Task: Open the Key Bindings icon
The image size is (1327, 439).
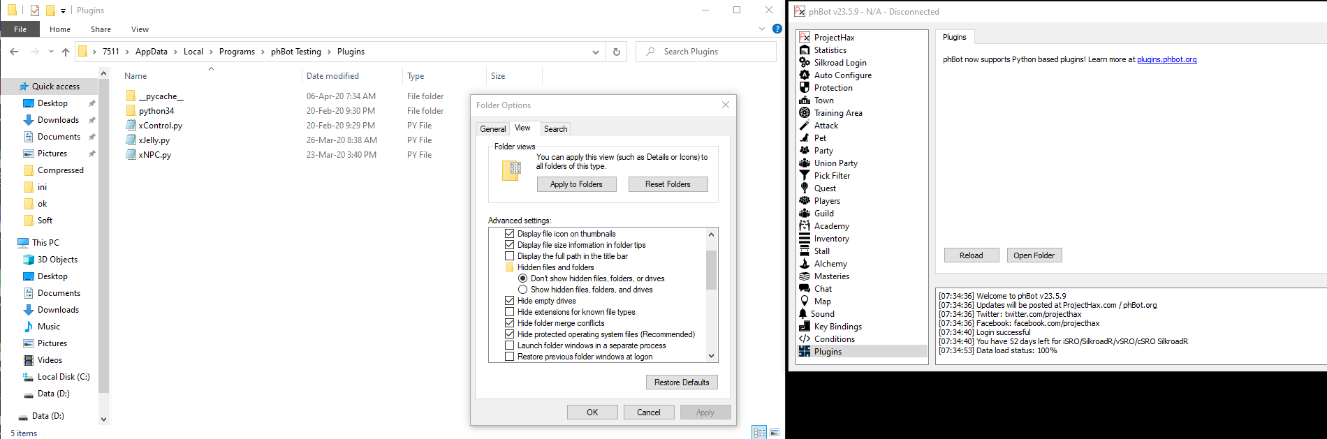Action: [805, 327]
